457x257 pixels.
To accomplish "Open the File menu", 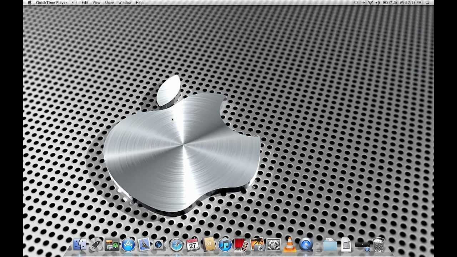I will coord(74,2).
